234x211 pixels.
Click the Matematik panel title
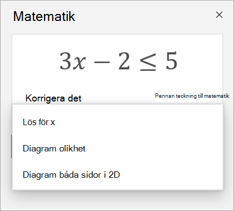pos(44,16)
